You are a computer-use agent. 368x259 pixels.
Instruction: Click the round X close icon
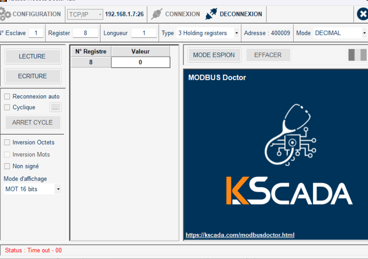pos(362,14)
